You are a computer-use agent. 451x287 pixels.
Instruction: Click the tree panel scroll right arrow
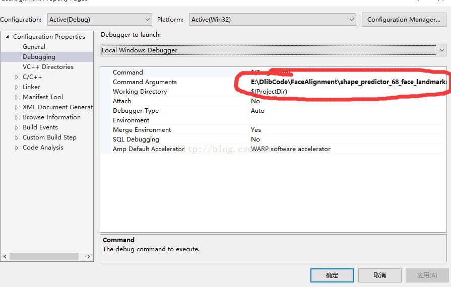coord(89,257)
